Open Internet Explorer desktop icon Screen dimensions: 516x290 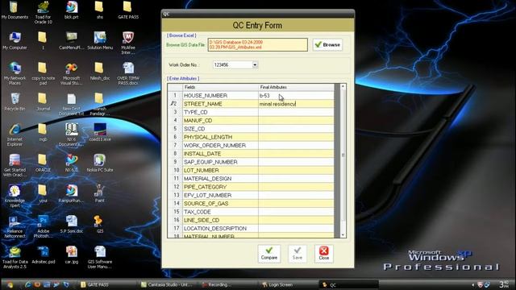15,135
